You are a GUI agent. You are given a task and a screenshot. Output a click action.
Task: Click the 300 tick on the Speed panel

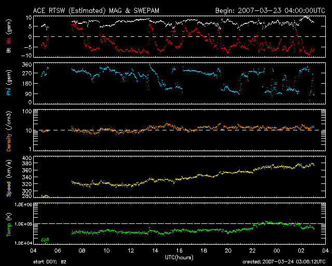[x=27, y=191]
